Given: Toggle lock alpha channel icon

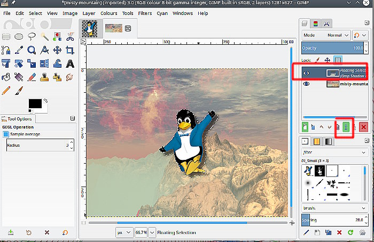Looking at the screenshot, I should (x=338, y=60).
